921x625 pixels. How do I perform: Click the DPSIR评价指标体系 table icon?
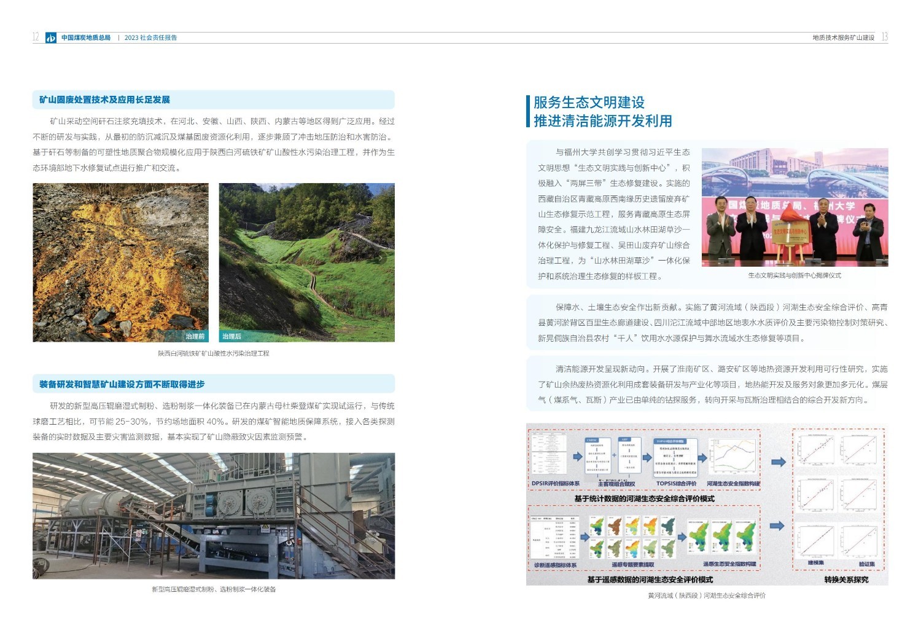[x=550, y=453]
